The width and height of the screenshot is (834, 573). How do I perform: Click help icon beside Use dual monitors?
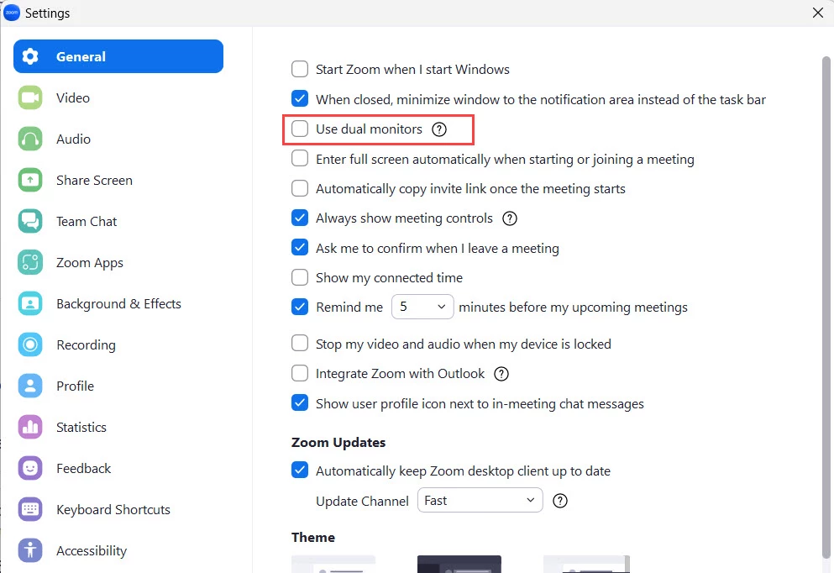pos(439,129)
